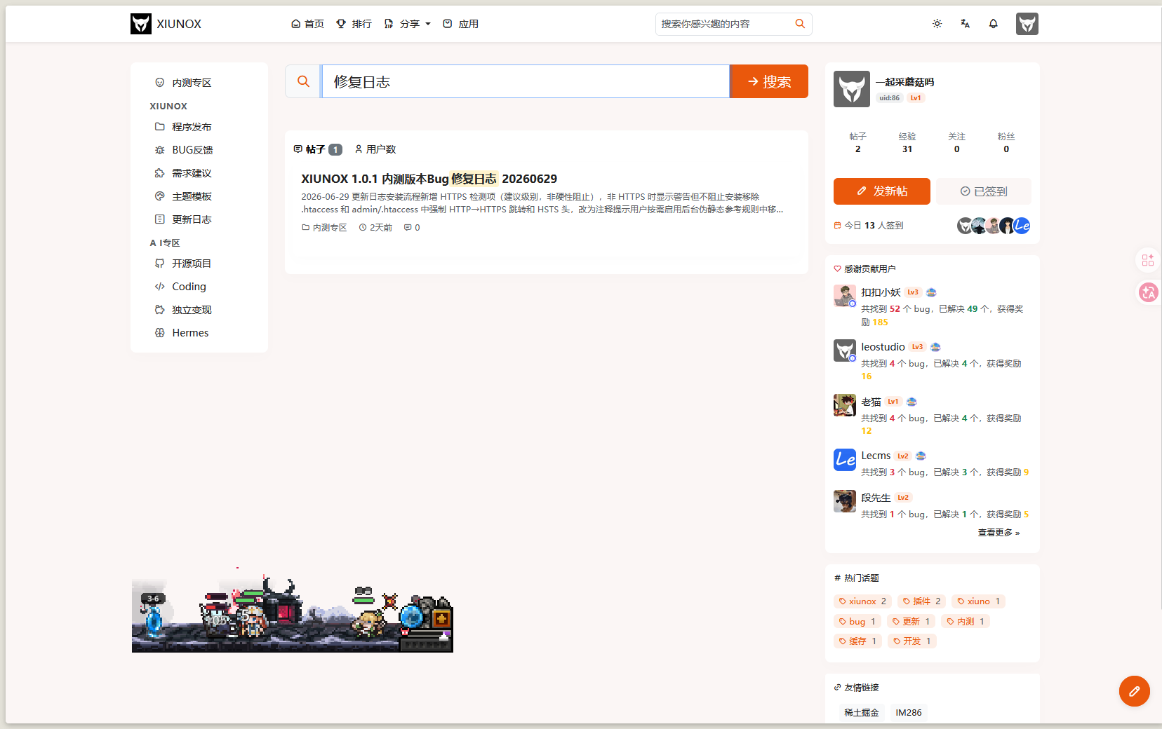Open IM286 friend link
The width and height of the screenshot is (1162, 729).
(909, 713)
